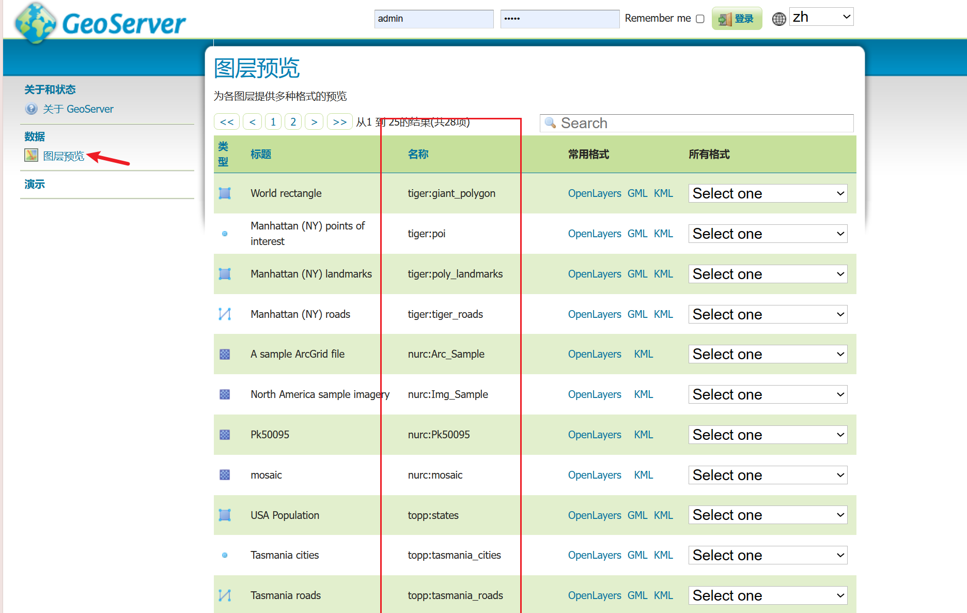Sort table by 名称 column header
Image resolution: width=967 pixels, height=613 pixels.
pyautogui.click(x=418, y=154)
